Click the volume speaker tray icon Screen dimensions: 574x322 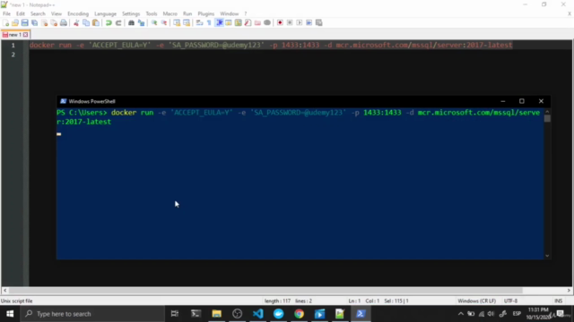pos(491,314)
